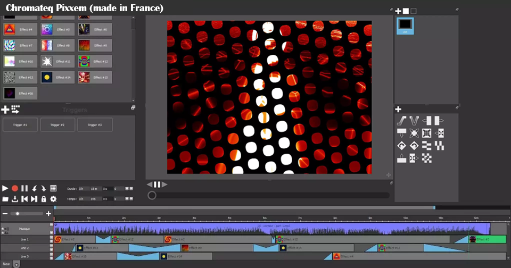Skip to next marker with skip-forward icon
511x268 pixels.
pos(34,199)
